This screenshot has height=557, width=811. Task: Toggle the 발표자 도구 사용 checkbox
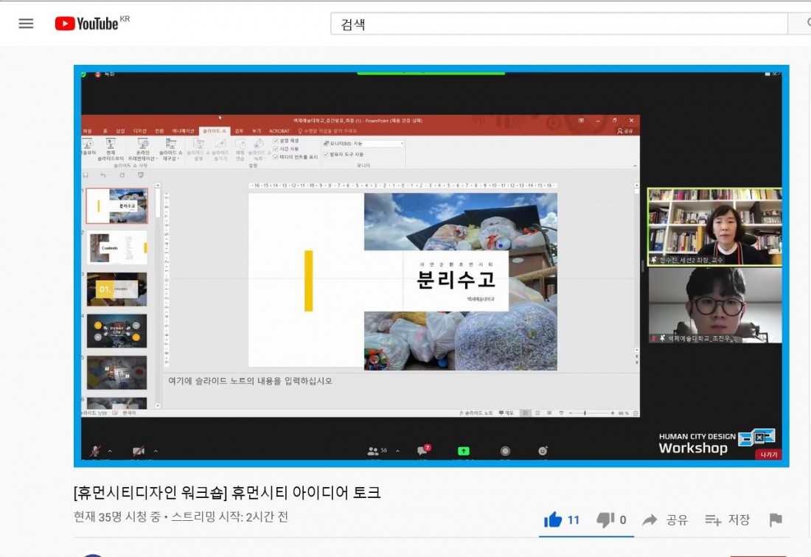(327, 154)
